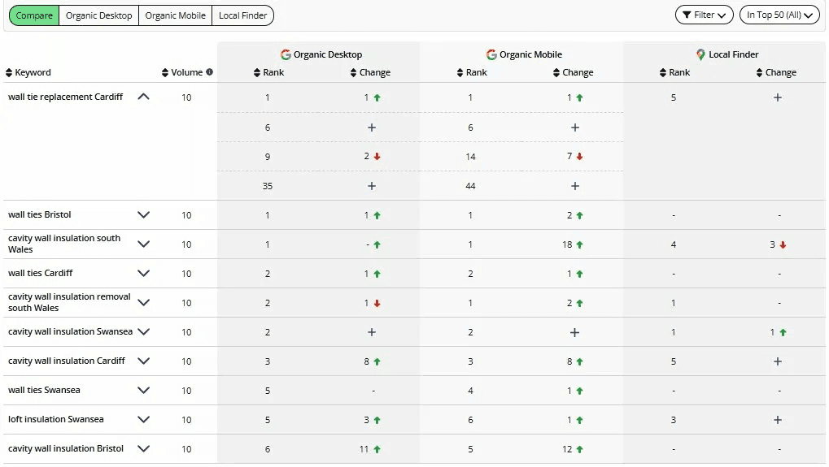Expand cavity wall insulation Bristol row

pyautogui.click(x=143, y=448)
